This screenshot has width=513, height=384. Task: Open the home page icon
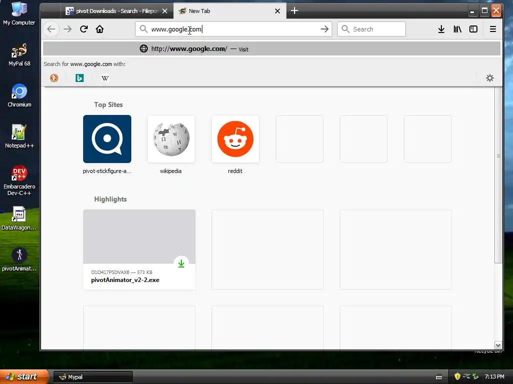point(100,29)
